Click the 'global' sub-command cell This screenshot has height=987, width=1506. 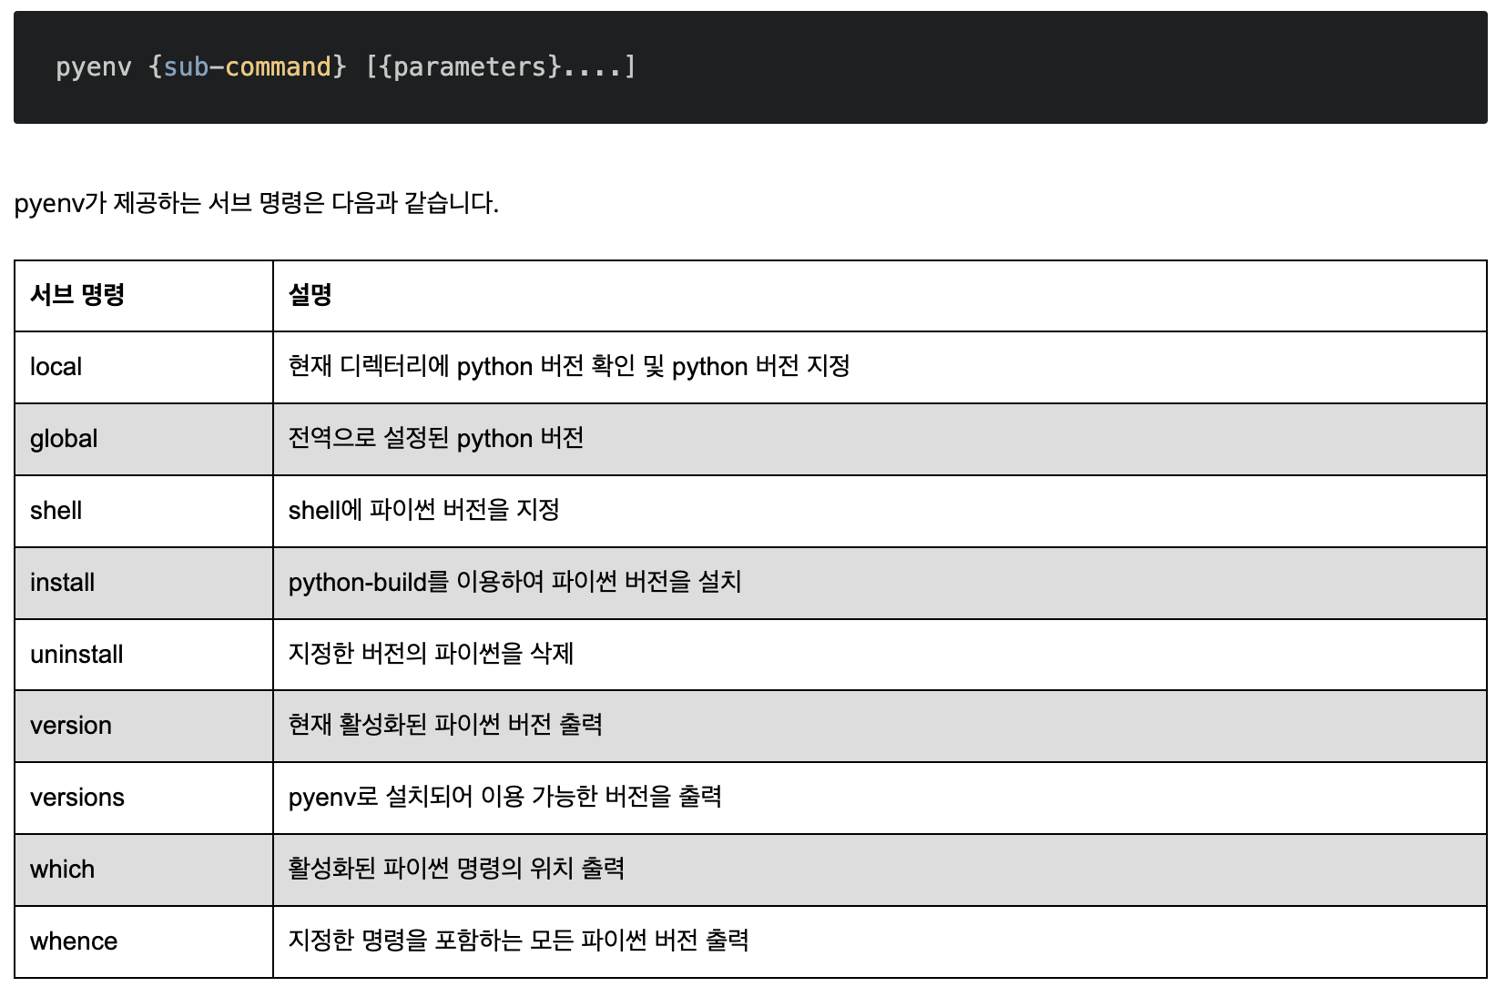(144, 439)
